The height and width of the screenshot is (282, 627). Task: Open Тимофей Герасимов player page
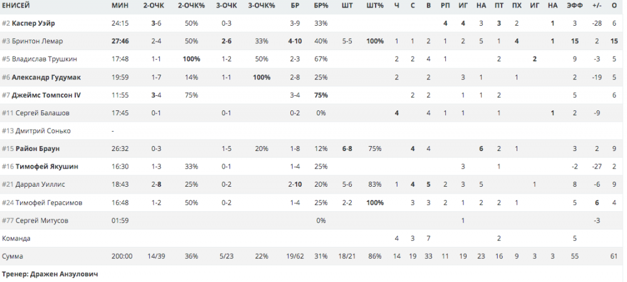pyautogui.click(x=45, y=203)
